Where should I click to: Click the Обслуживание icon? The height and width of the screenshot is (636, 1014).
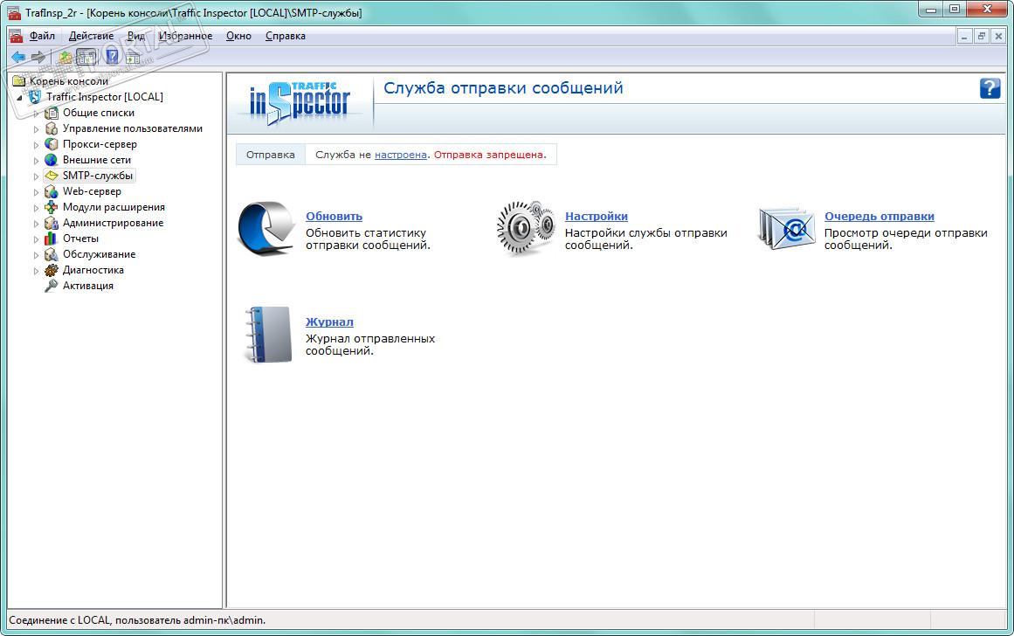tap(51, 254)
